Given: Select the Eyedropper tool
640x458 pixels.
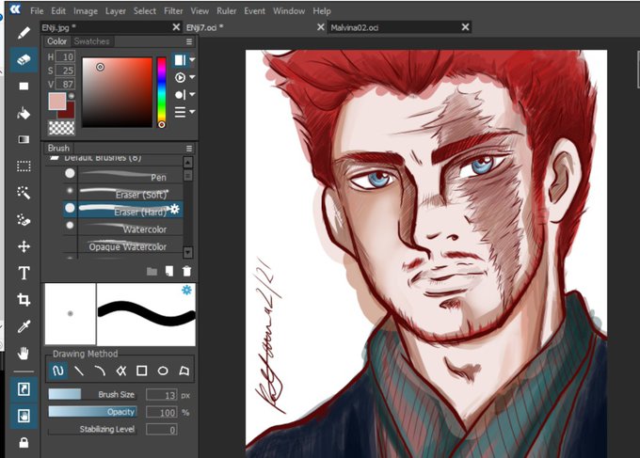Looking at the screenshot, I should point(24,326).
